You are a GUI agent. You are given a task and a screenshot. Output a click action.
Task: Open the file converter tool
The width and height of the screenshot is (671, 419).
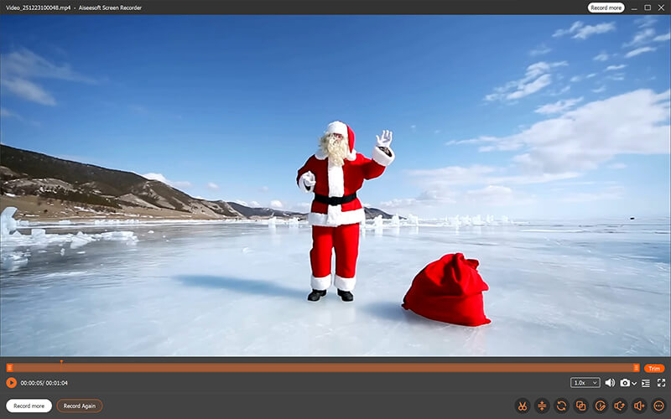(x=561, y=406)
